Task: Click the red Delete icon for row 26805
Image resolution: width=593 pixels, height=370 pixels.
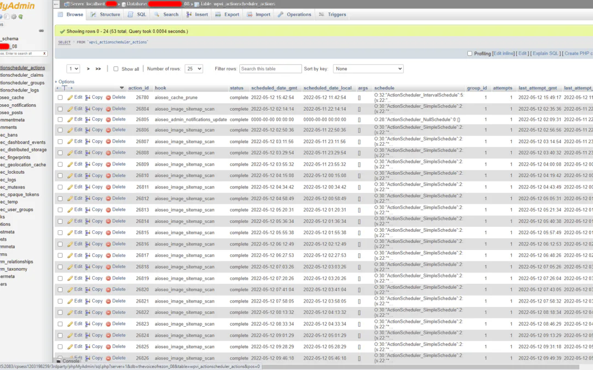Action: pyautogui.click(x=108, y=119)
